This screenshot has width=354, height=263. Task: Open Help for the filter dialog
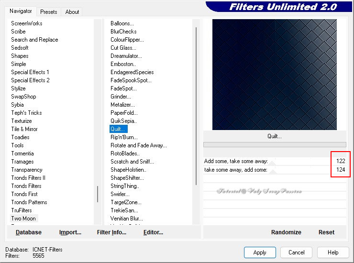[333, 252]
